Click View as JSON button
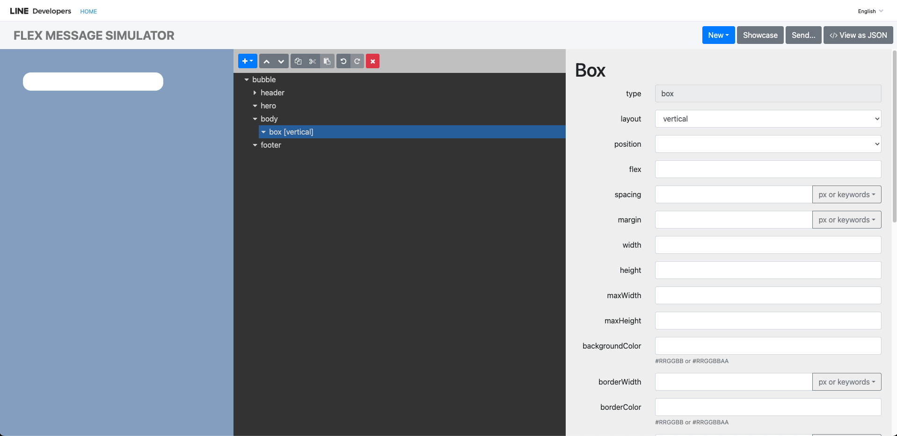 pos(858,35)
